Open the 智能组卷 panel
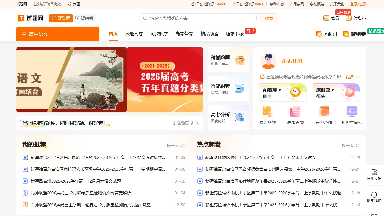 click(x=228, y=88)
